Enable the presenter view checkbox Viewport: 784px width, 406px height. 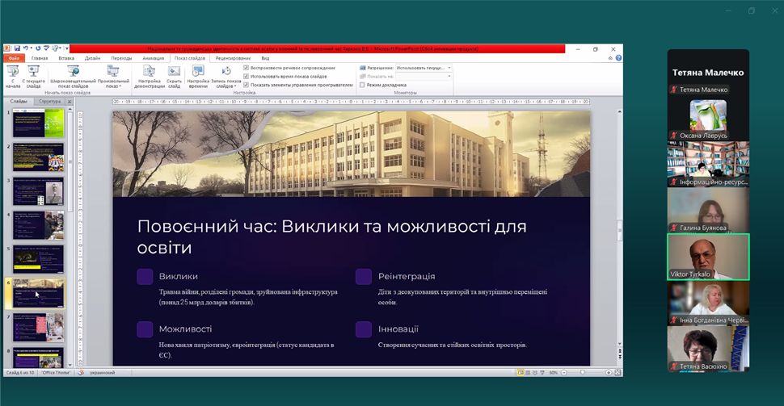coord(362,85)
